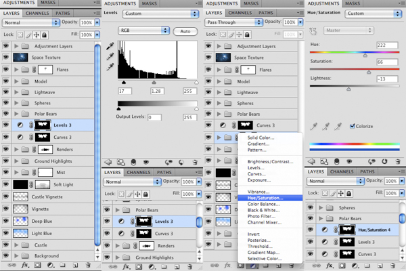Click the Levels midtone gray slider triangle

point(154,83)
